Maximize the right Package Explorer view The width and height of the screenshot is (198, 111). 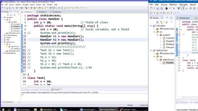coord(171,18)
